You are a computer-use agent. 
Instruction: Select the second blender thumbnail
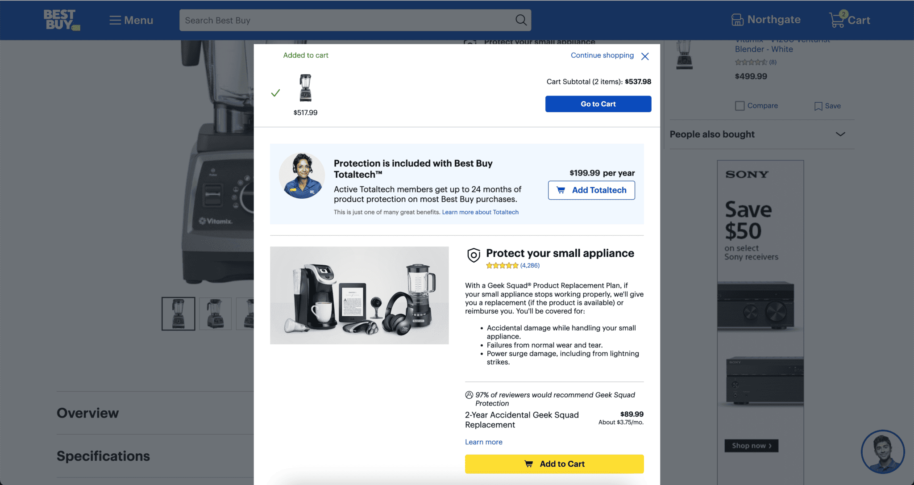pyautogui.click(x=216, y=314)
